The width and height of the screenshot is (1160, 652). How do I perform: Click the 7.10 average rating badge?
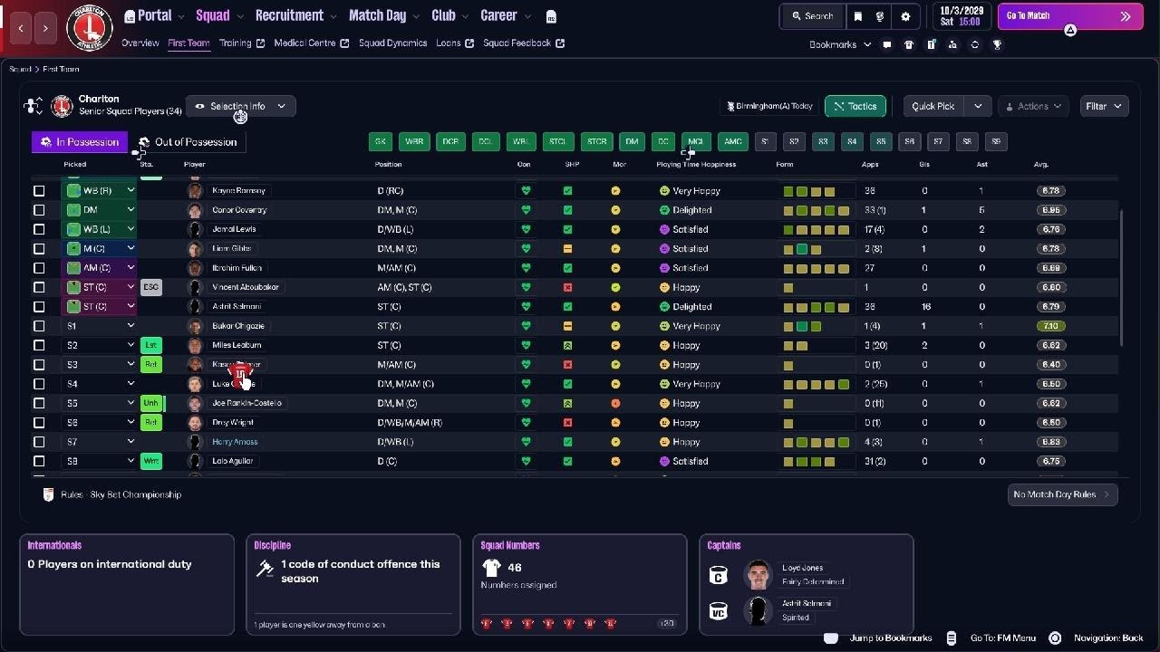tap(1050, 326)
